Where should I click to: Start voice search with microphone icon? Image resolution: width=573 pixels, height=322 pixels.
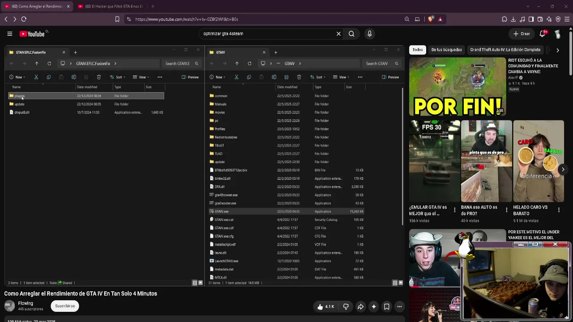click(x=369, y=34)
